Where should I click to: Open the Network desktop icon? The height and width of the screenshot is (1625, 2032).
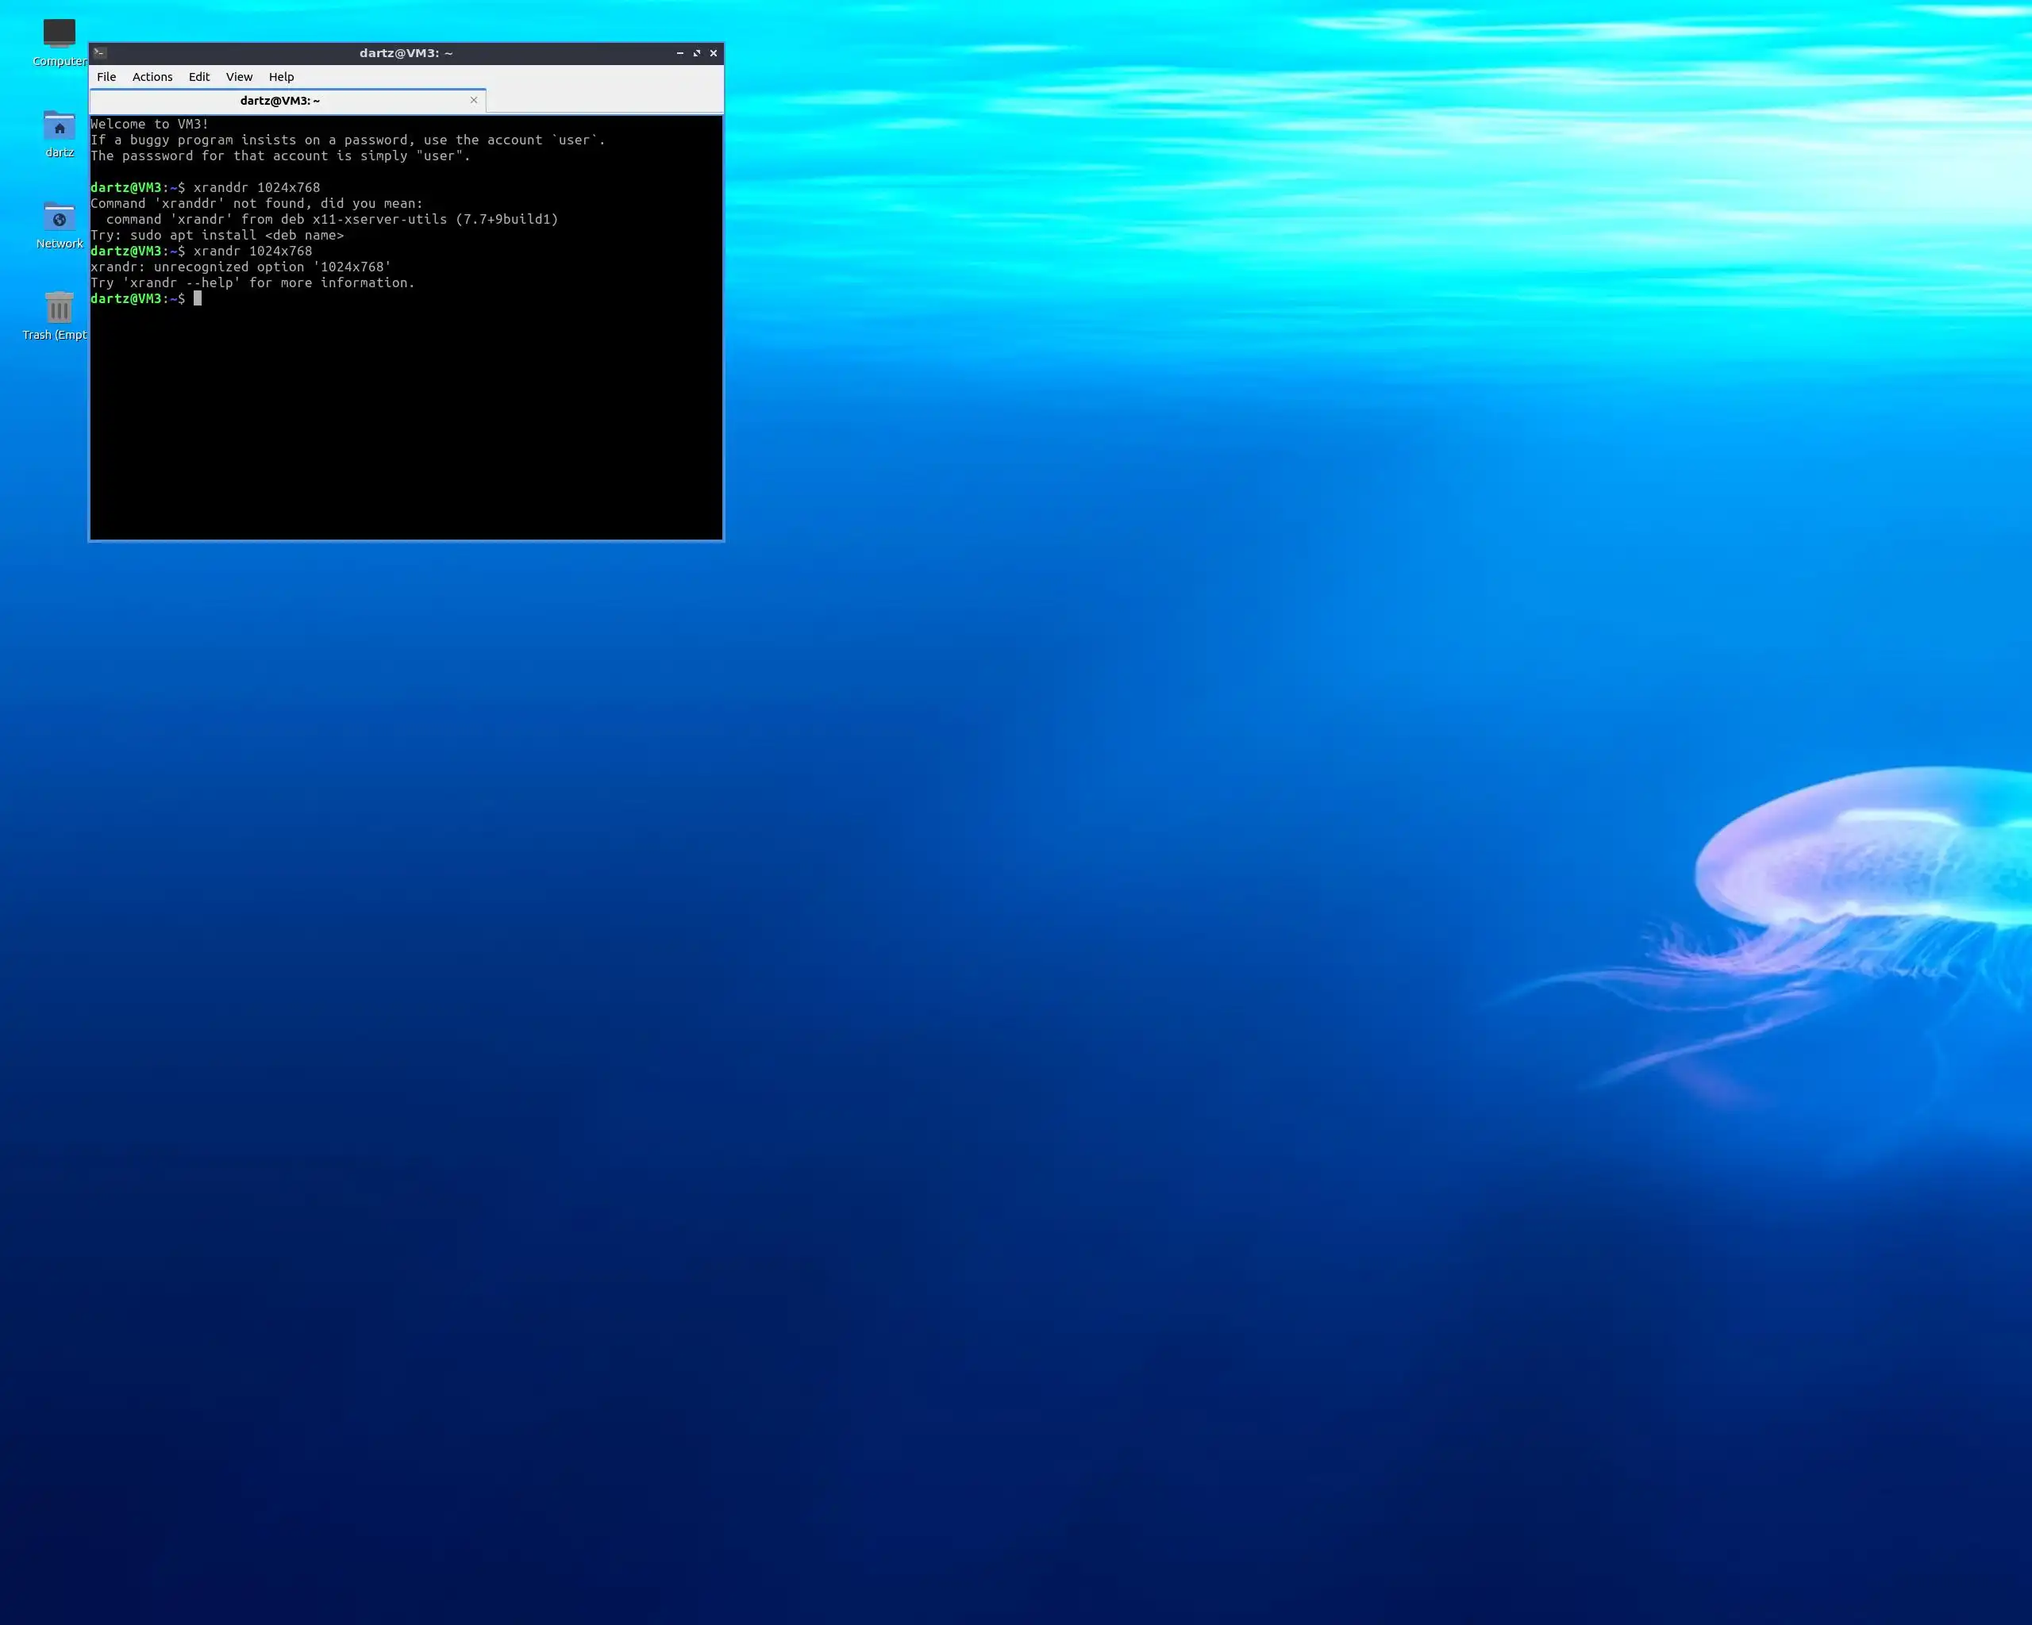[x=59, y=217]
